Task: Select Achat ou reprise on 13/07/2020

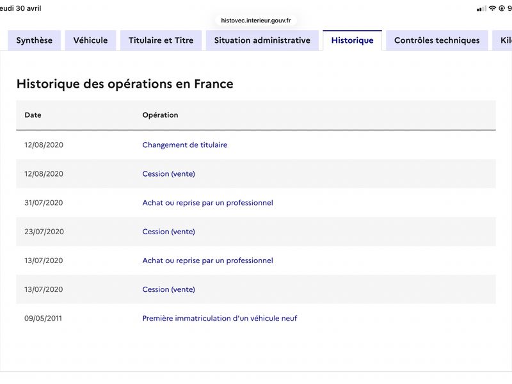Action: [207, 260]
